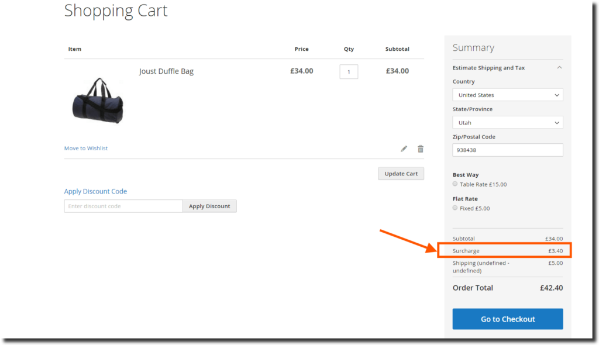Viewport: 599px width, 345px height.
Task: Collapse the Estimate Shipping and Tax section
Action: click(559, 67)
